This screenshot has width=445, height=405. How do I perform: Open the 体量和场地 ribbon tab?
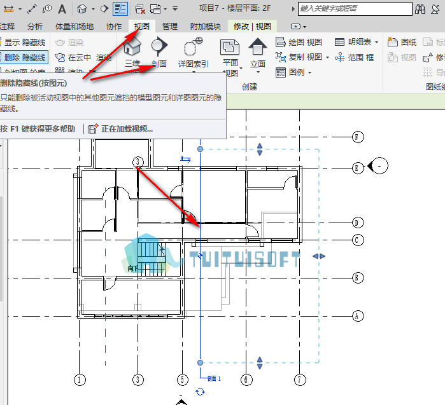tap(74, 27)
